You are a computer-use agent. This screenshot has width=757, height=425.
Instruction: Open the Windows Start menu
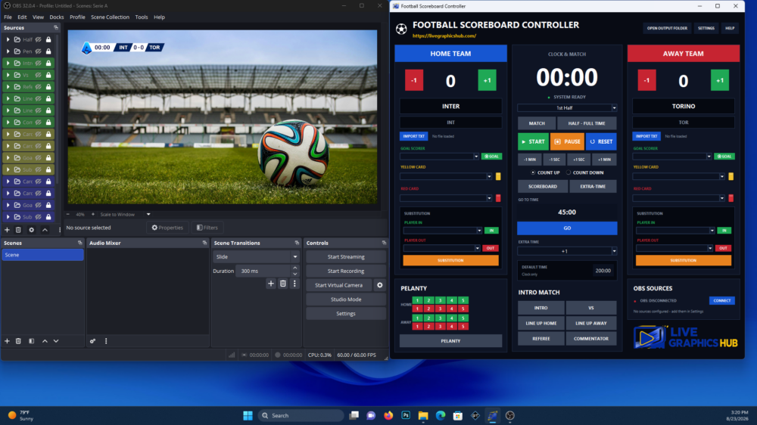(x=248, y=415)
